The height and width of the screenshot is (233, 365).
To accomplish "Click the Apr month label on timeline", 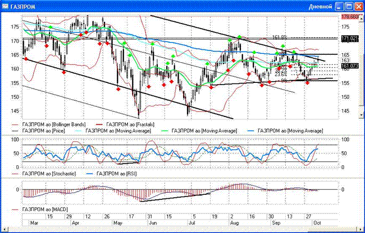I will point(75,223).
